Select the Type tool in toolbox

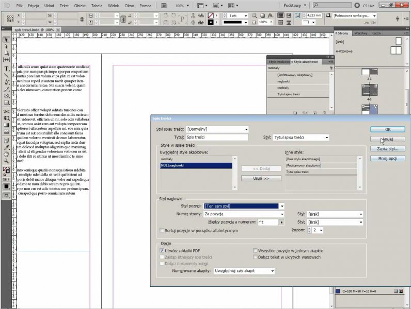[x=7, y=68]
